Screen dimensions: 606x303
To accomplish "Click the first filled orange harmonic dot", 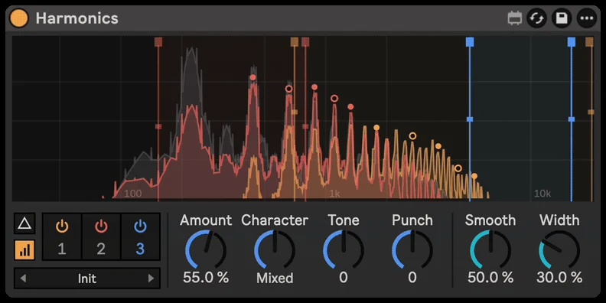I will [376, 128].
